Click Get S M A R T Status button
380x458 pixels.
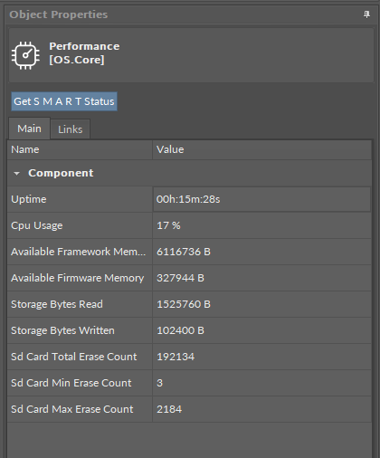(x=64, y=101)
